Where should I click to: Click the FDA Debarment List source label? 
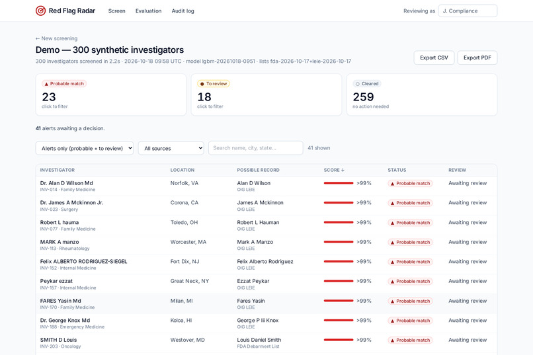click(258, 346)
